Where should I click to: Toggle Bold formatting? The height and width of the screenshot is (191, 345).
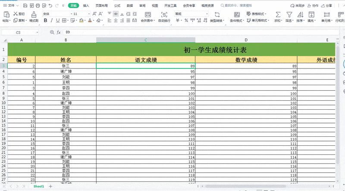(x=45, y=20)
